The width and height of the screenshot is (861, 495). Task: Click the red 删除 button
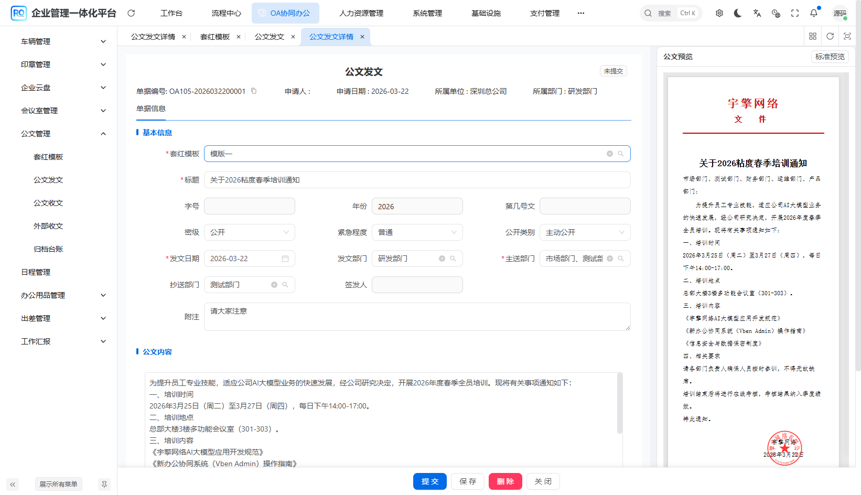pyautogui.click(x=505, y=481)
